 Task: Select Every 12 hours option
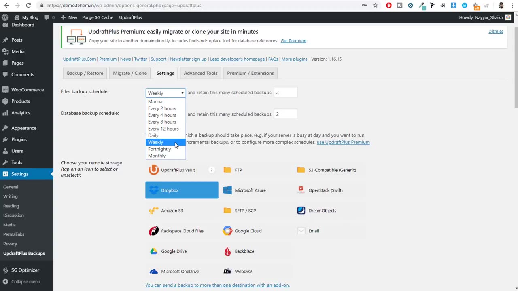pos(166,129)
